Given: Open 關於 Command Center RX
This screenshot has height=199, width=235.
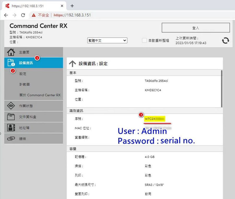Looking at the screenshot, I should [x=40, y=95].
